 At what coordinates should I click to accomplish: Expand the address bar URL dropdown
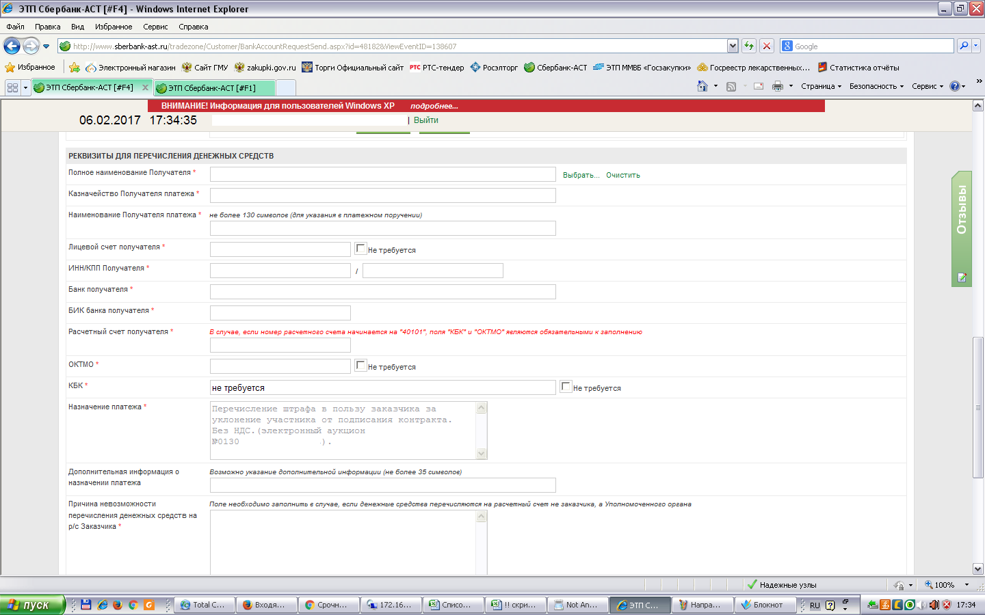(x=733, y=46)
